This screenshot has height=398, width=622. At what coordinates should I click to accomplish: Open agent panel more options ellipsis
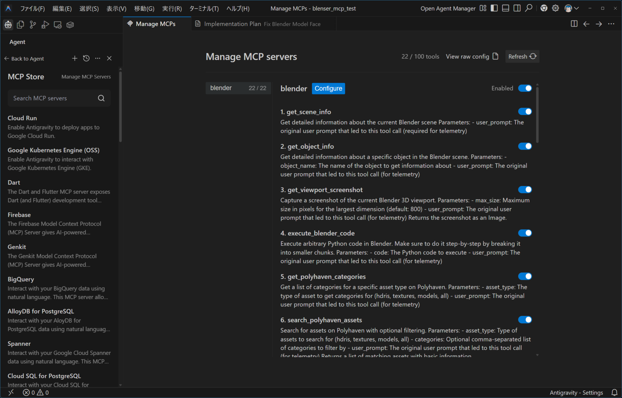pos(98,58)
